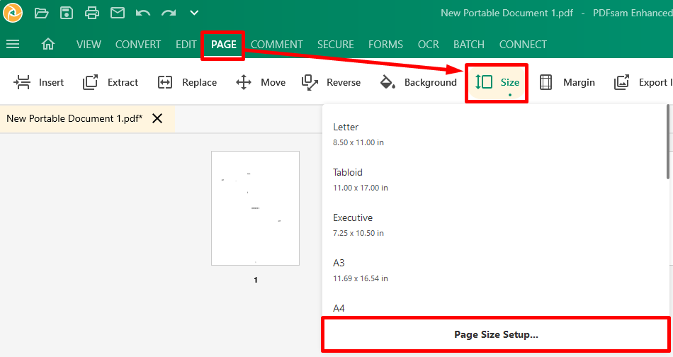Click the Extract pages tool

point(111,82)
